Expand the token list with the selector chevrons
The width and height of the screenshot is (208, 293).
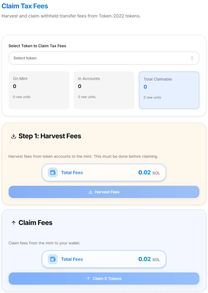(192, 58)
